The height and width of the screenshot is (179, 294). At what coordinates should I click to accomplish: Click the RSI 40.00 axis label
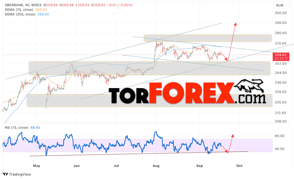coord(280,149)
